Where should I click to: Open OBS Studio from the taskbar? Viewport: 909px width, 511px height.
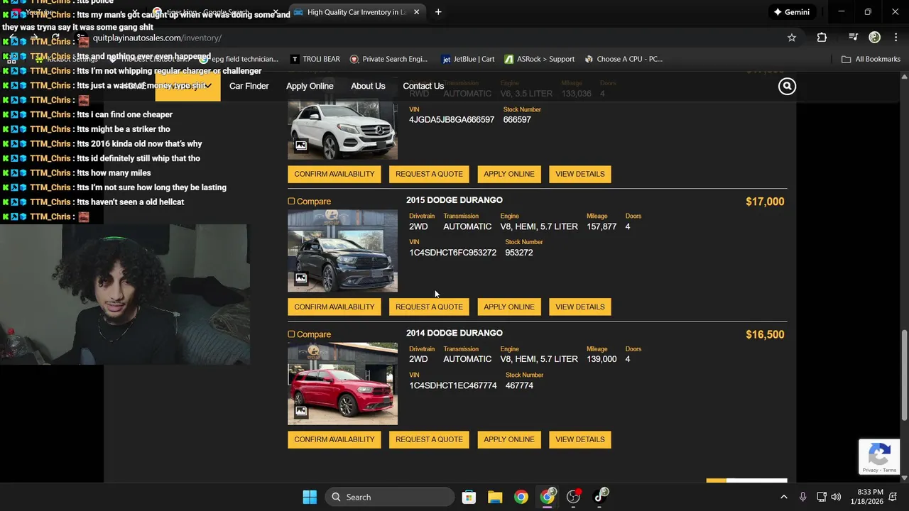[573, 497]
